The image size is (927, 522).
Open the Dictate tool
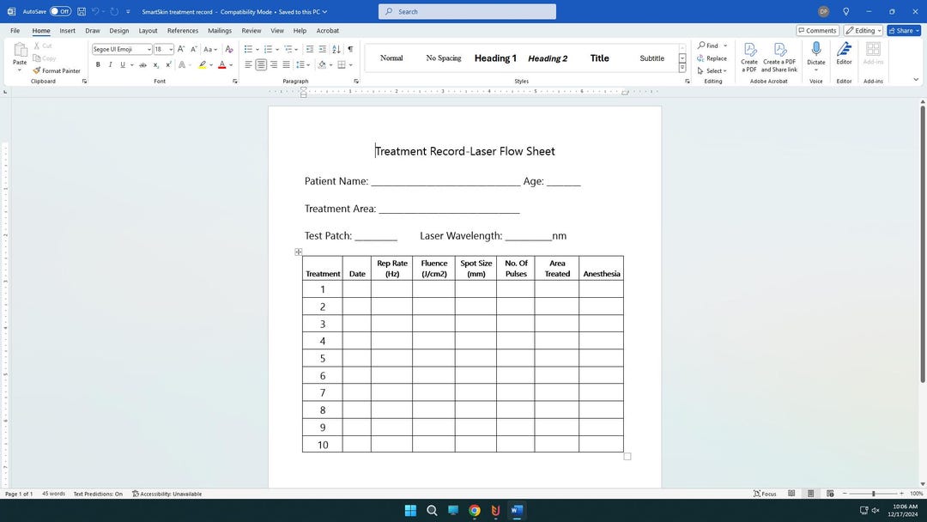tap(815, 54)
